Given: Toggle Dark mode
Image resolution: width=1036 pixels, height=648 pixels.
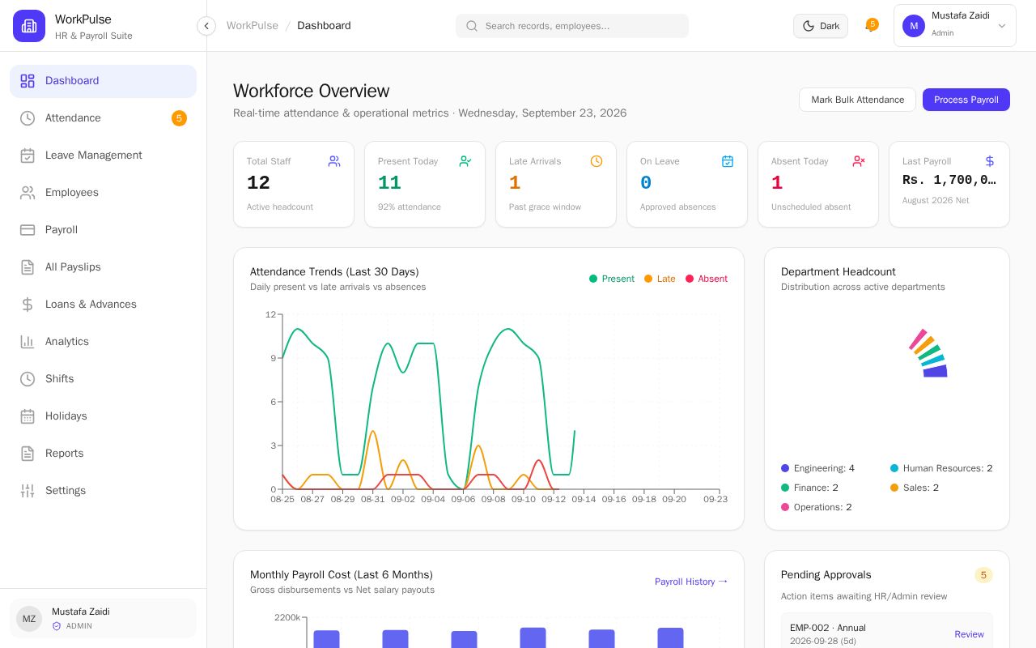Looking at the screenshot, I should 821,26.
